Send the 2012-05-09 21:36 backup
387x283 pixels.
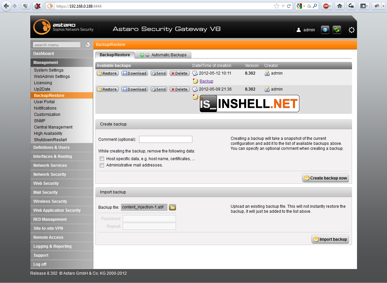point(159,89)
